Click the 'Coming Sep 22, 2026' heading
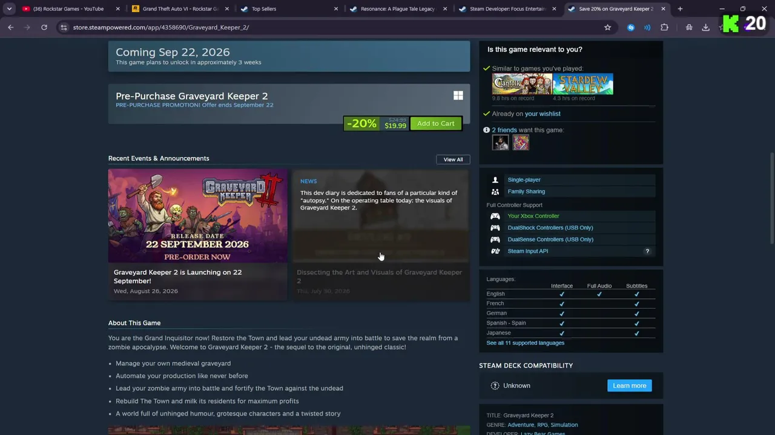 pyautogui.click(x=173, y=52)
